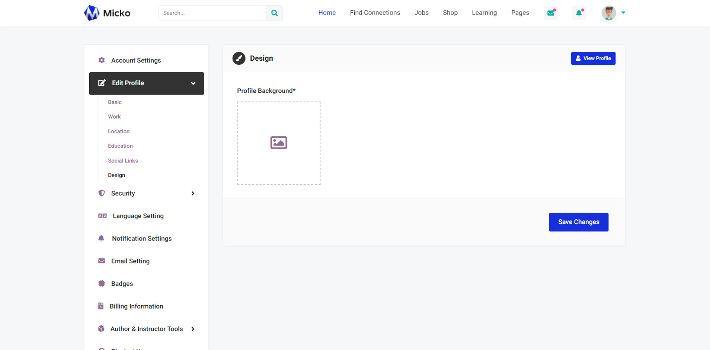Screen dimensions: 710x350
Task: Open the notifications bell icon
Action: [579, 13]
